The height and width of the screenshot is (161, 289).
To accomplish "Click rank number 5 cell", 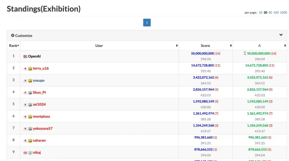I will 13,104.
